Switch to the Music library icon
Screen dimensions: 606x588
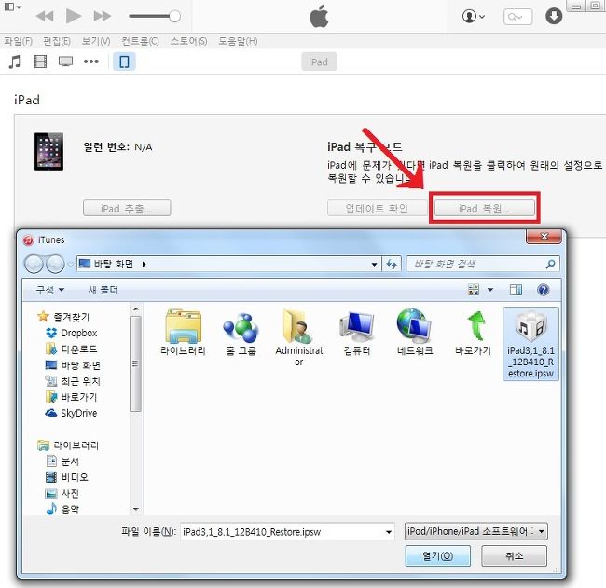click(x=15, y=62)
